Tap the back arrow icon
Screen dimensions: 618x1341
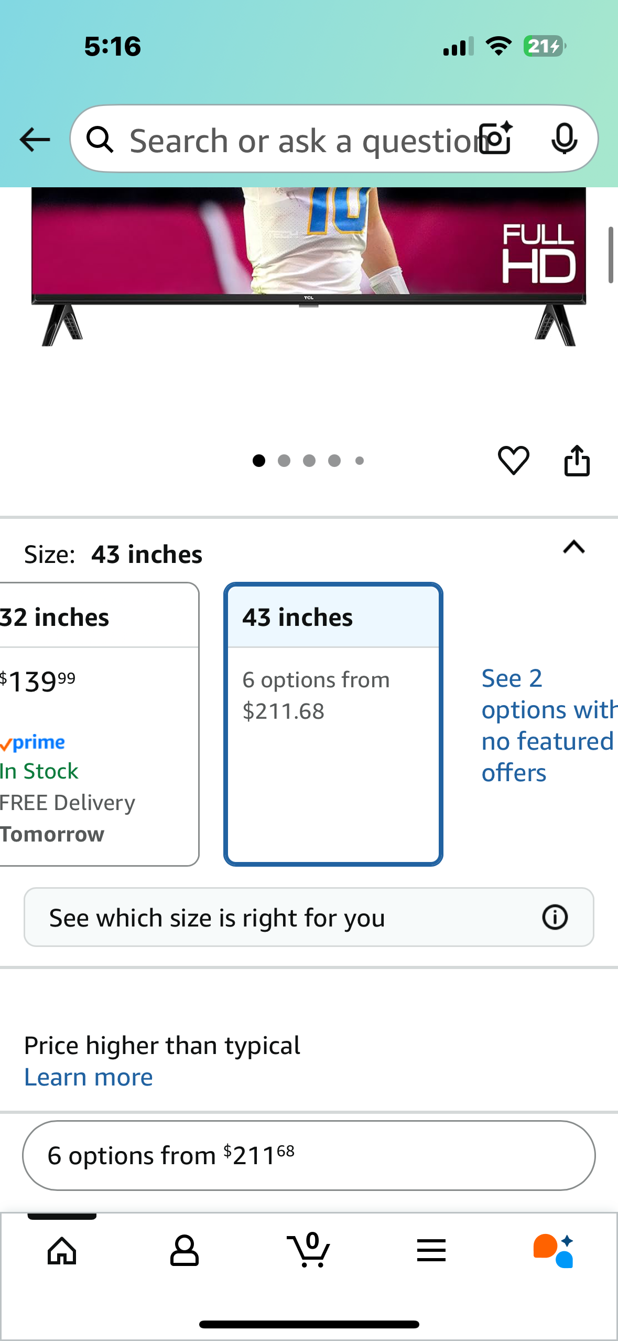35,140
